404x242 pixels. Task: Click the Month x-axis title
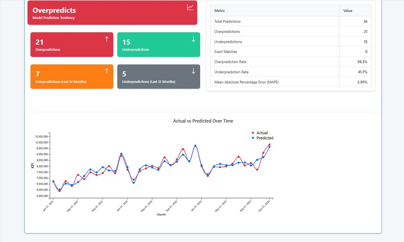click(161, 214)
